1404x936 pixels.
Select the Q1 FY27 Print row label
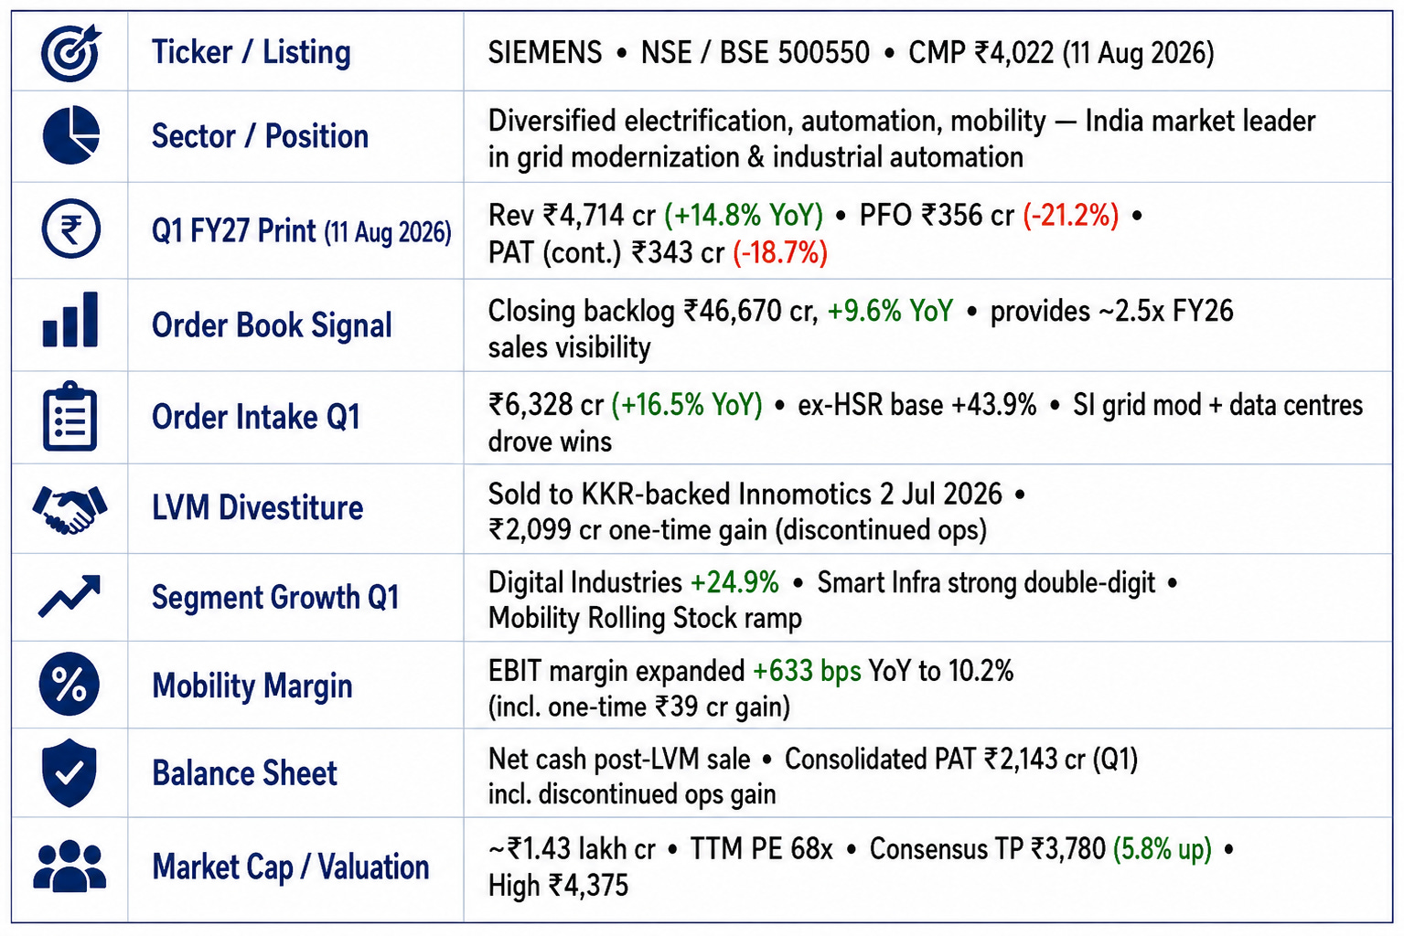301,230
